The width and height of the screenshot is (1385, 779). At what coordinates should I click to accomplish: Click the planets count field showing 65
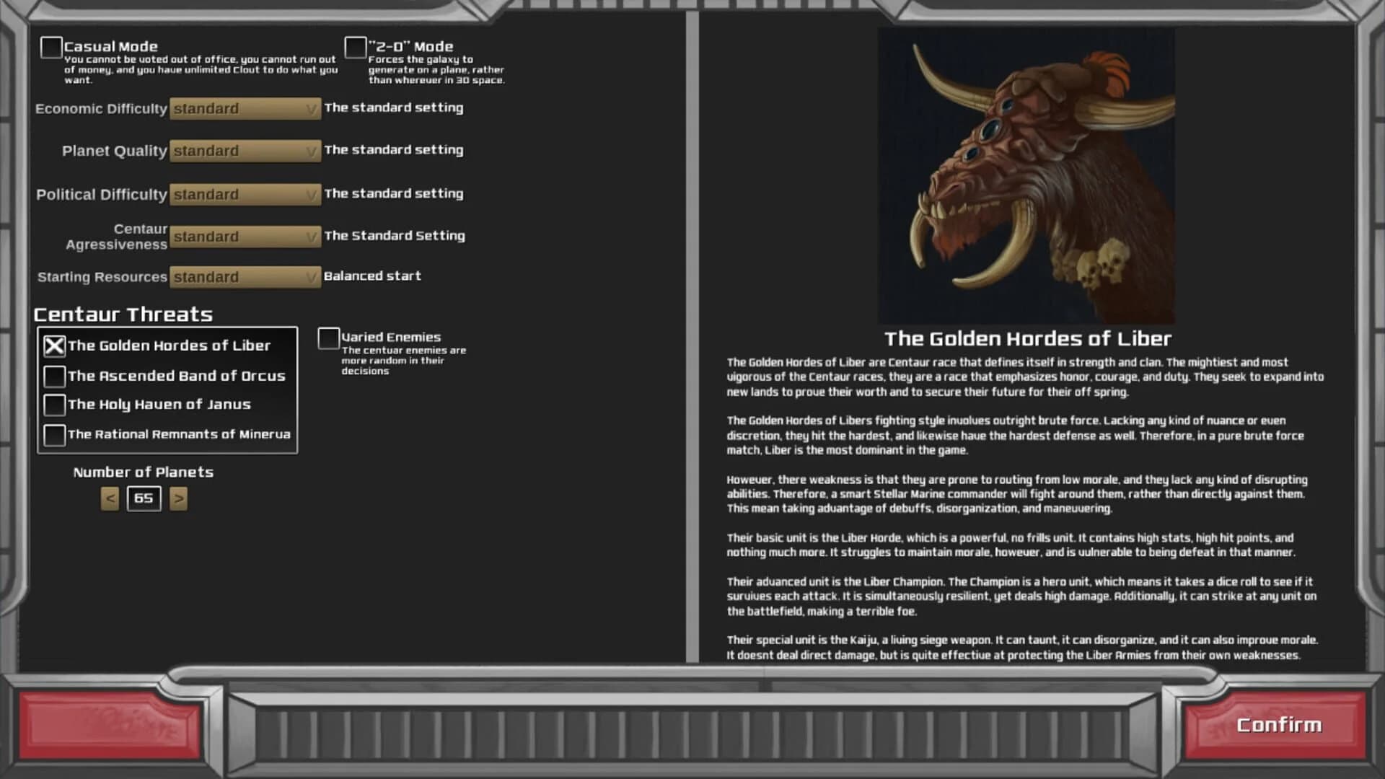[143, 498]
